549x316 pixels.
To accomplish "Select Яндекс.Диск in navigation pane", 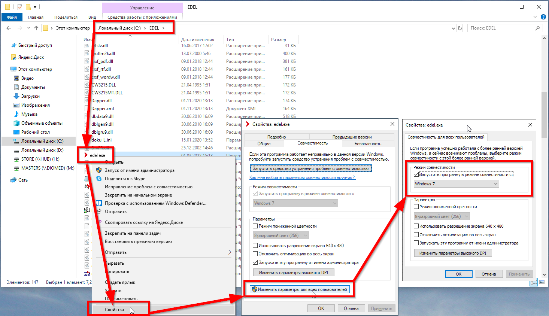I will pyautogui.click(x=31, y=57).
